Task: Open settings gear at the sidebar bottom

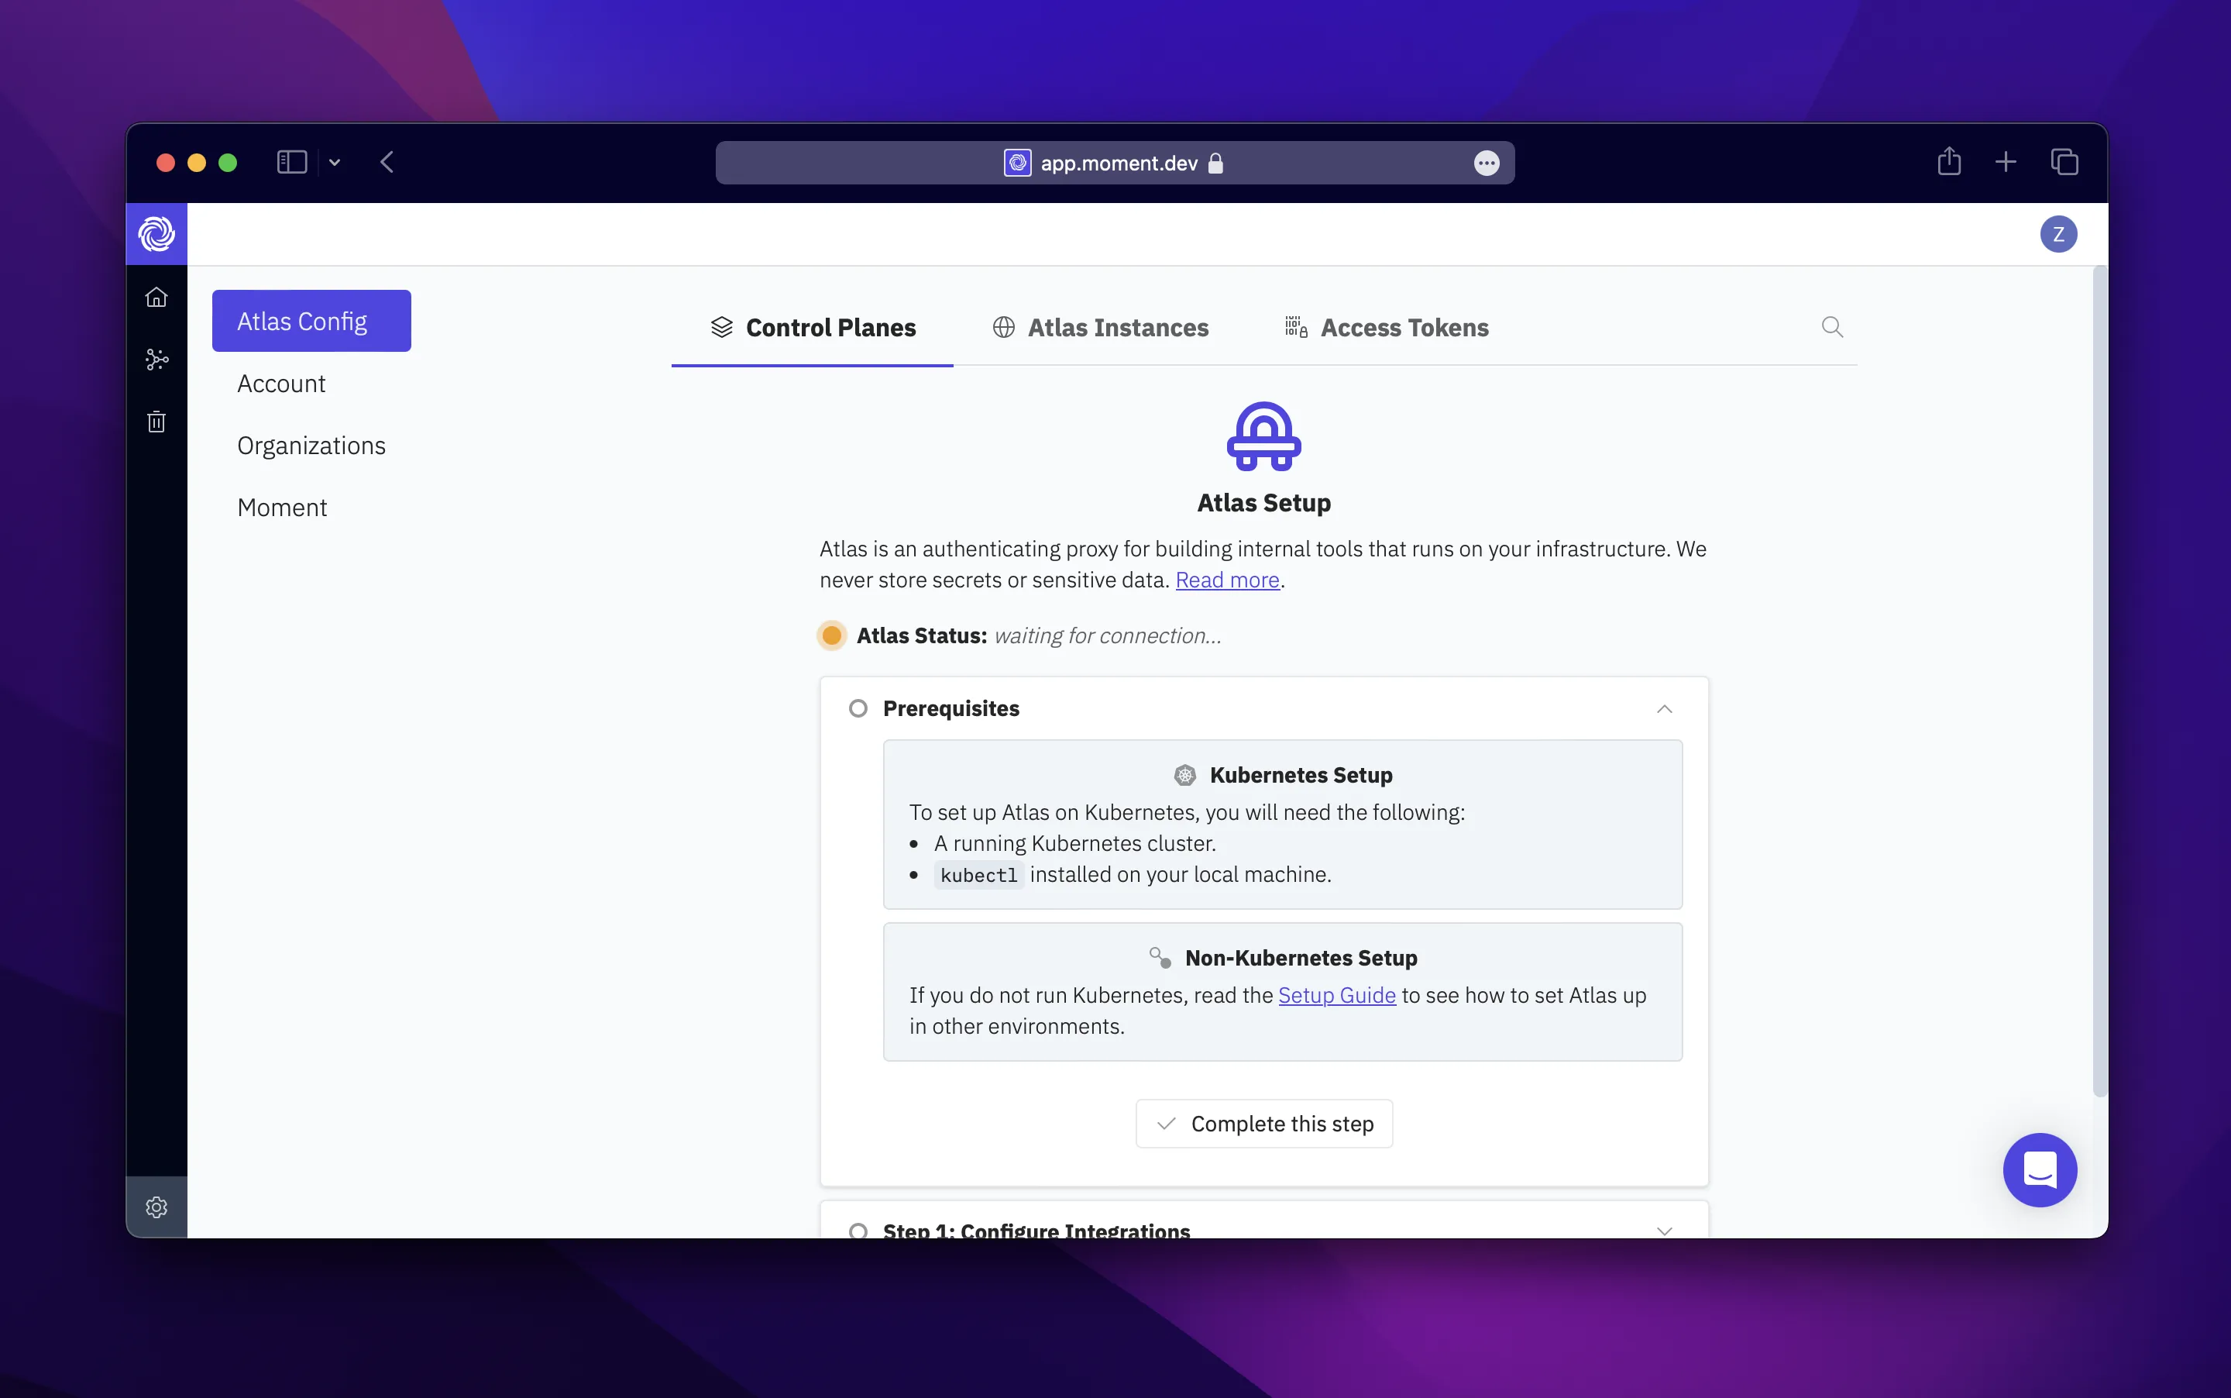Action: pyautogui.click(x=156, y=1207)
